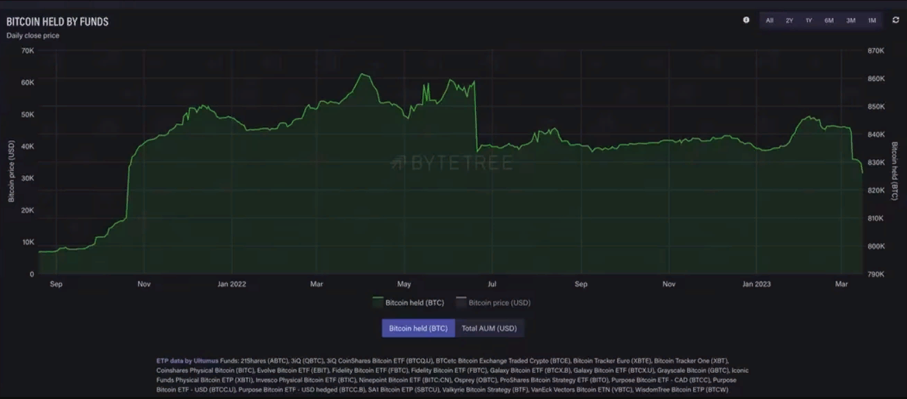Click the Bitcoin Held By Funds title
This screenshot has width=907, height=399.
[57, 22]
